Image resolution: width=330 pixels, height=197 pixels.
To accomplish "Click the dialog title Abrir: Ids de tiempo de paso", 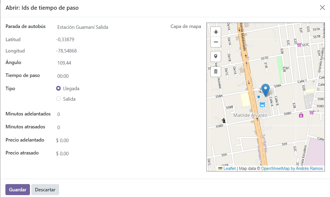I will [42, 8].
